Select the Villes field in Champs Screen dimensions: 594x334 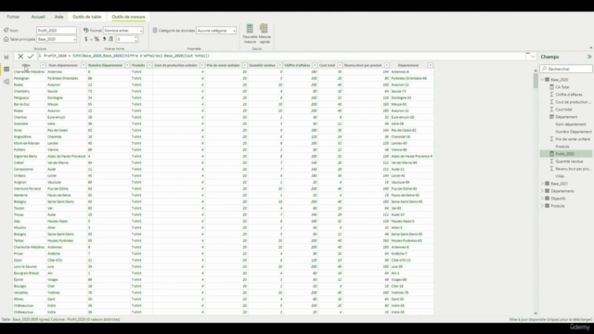coord(560,176)
